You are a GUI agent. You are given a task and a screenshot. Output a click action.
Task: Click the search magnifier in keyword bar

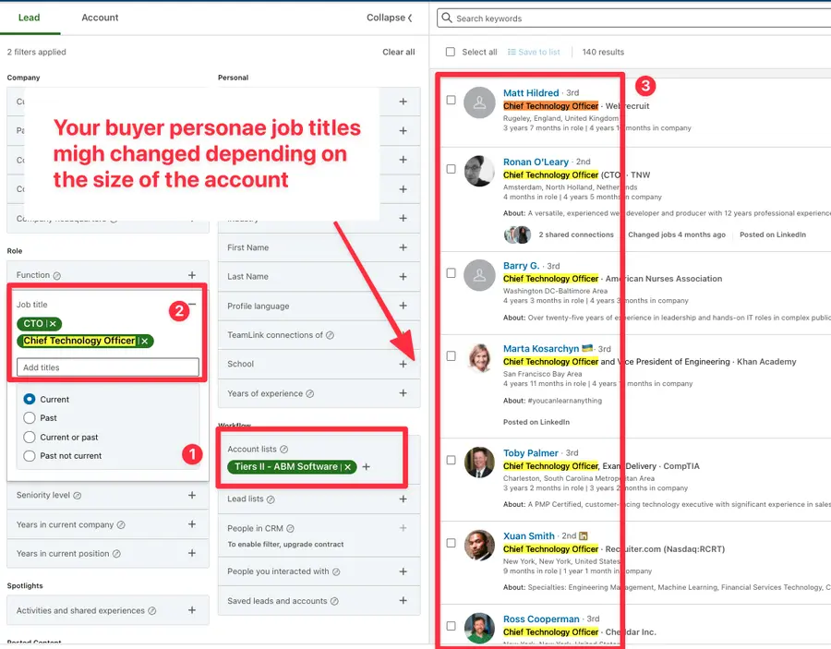445,18
